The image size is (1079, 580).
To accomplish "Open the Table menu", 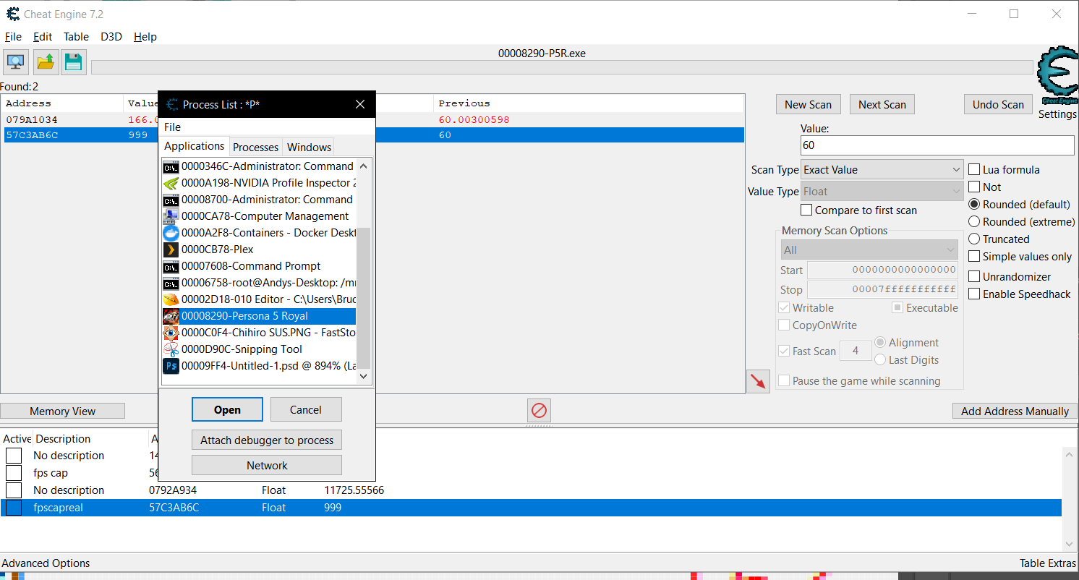I will pyautogui.click(x=76, y=37).
